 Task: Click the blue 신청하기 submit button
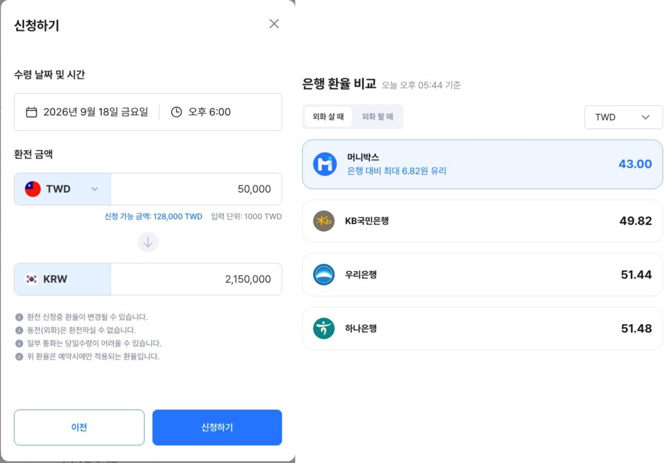(x=217, y=428)
